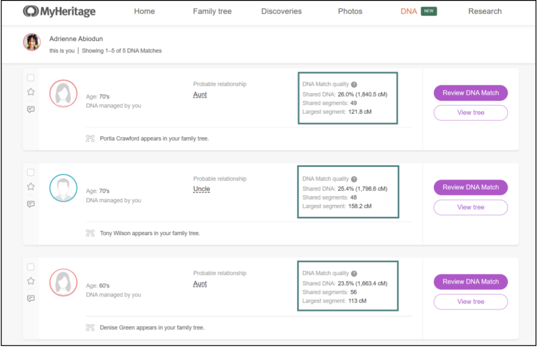Select the checkbox for the Denise Green match
The image size is (539, 349).
[31, 267]
